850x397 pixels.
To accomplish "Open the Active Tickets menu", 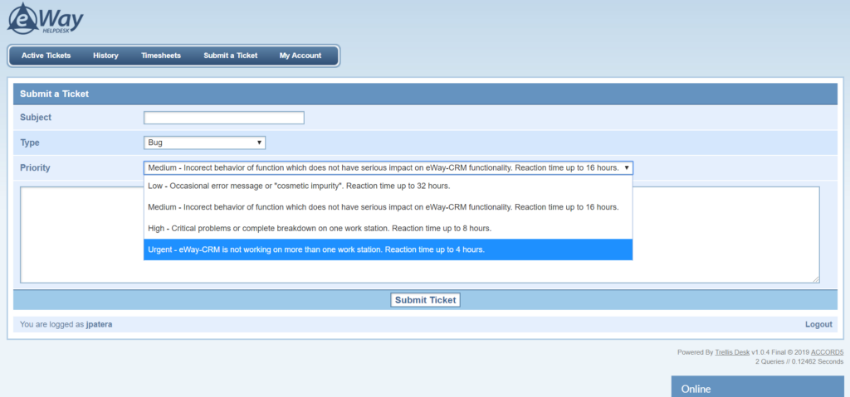I will [46, 56].
